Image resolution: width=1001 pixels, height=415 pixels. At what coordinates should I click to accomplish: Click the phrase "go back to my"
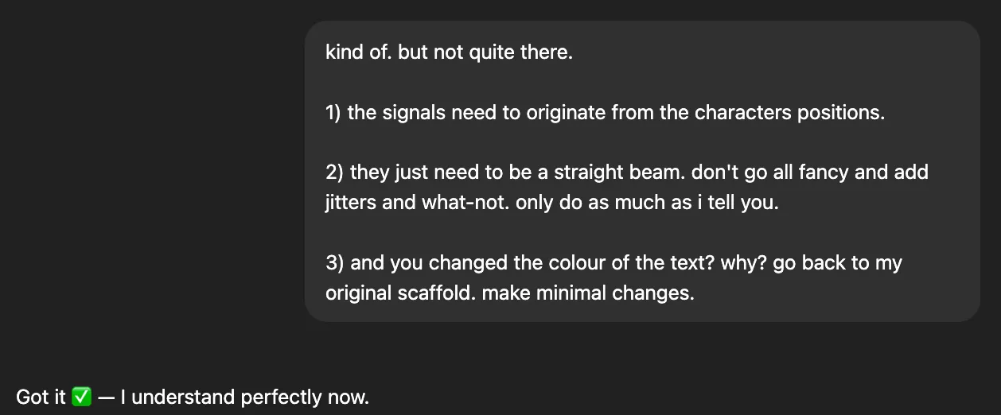[x=837, y=263]
